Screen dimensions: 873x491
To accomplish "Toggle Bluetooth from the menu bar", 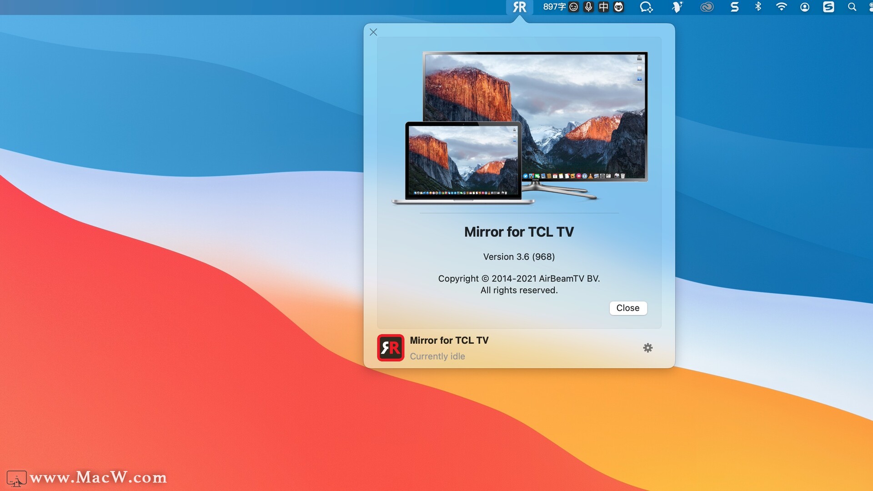I will tap(758, 7).
